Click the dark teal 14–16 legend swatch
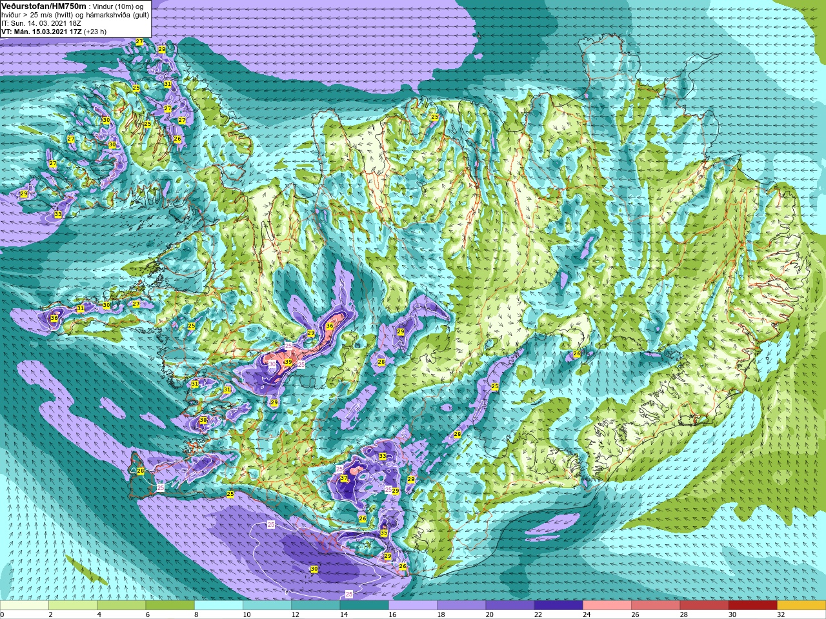 click(365, 606)
